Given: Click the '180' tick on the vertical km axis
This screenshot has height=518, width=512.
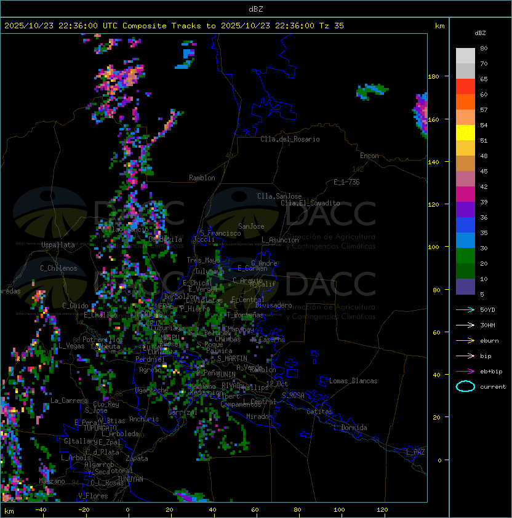Looking at the screenshot, I should click(433, 77).
